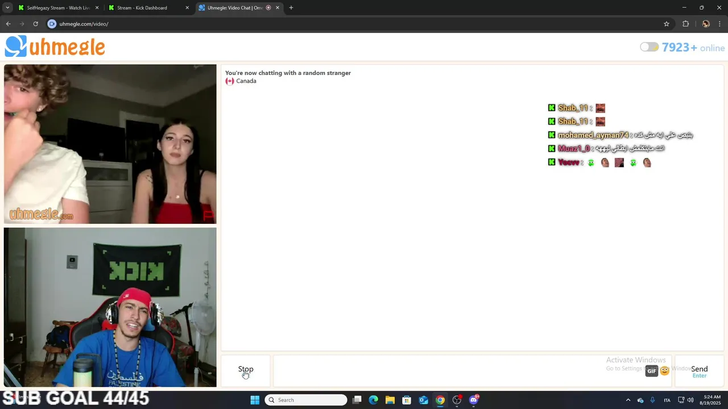The height and width of the screenshot is (409, 728).
Task: Click the Canadian flag icon
Action: point(230,81)
